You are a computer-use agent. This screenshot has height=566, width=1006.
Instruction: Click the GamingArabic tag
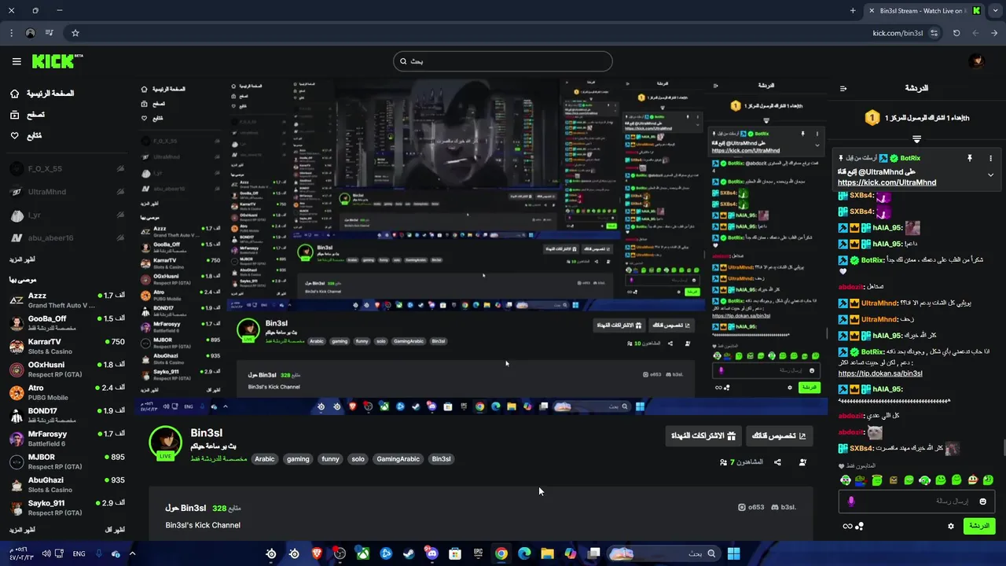tap(398, 459)
